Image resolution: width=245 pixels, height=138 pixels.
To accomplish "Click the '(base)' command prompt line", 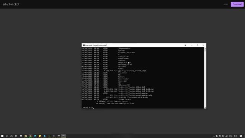I will coord(88,107).
